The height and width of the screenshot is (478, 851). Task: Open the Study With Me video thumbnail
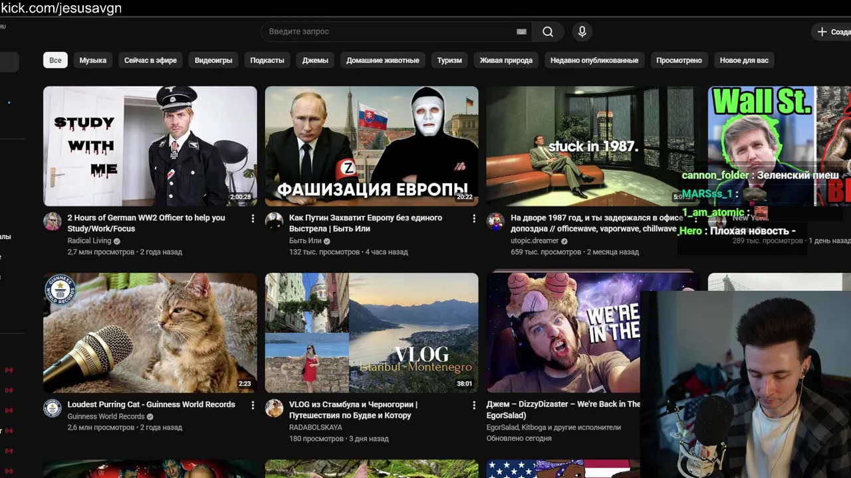click(x=150, y=146)
